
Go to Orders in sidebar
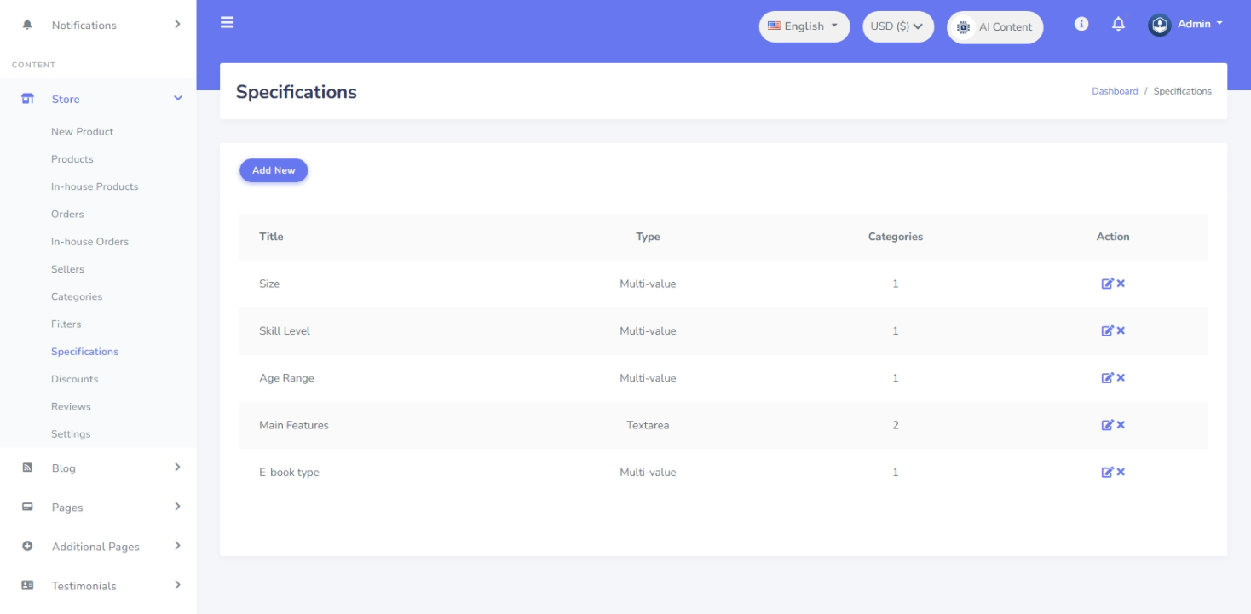pos(67,214)
